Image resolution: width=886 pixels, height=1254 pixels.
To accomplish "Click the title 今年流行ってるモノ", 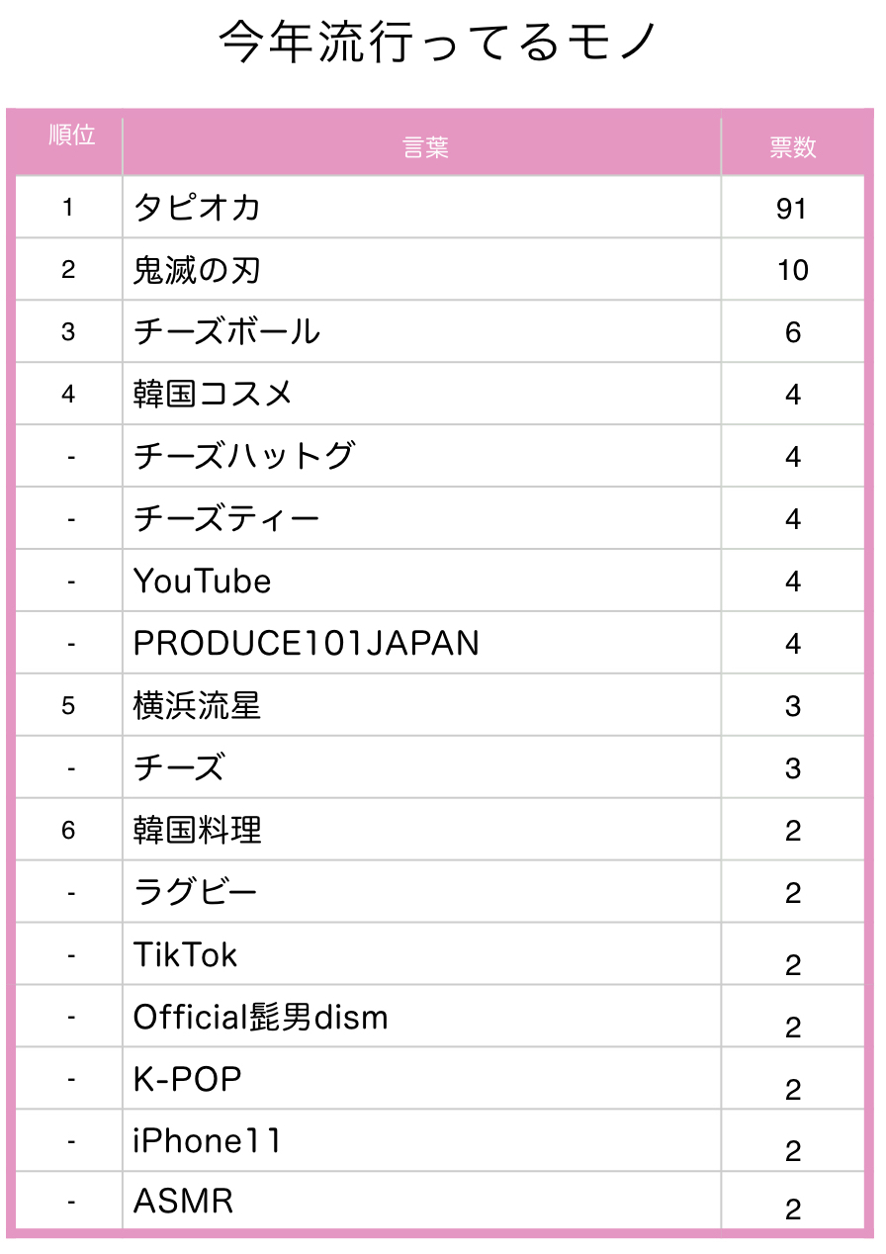I will 439,43.
